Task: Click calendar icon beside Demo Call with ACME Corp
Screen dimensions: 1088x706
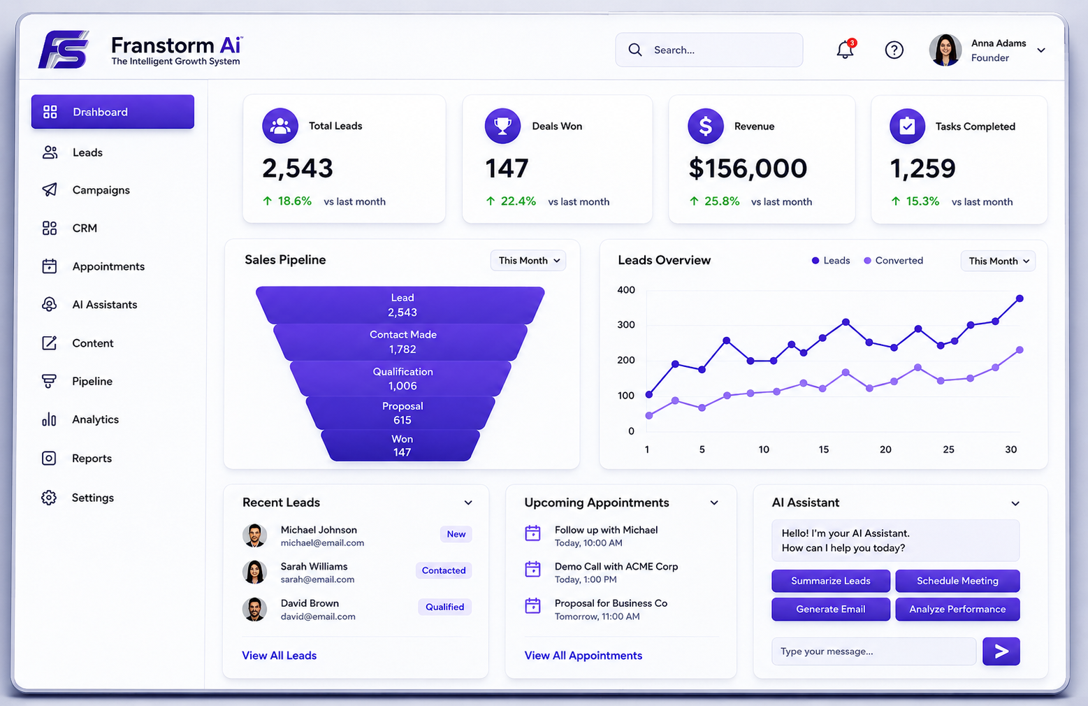Action: pyautogui.click(x=532, y=569)
